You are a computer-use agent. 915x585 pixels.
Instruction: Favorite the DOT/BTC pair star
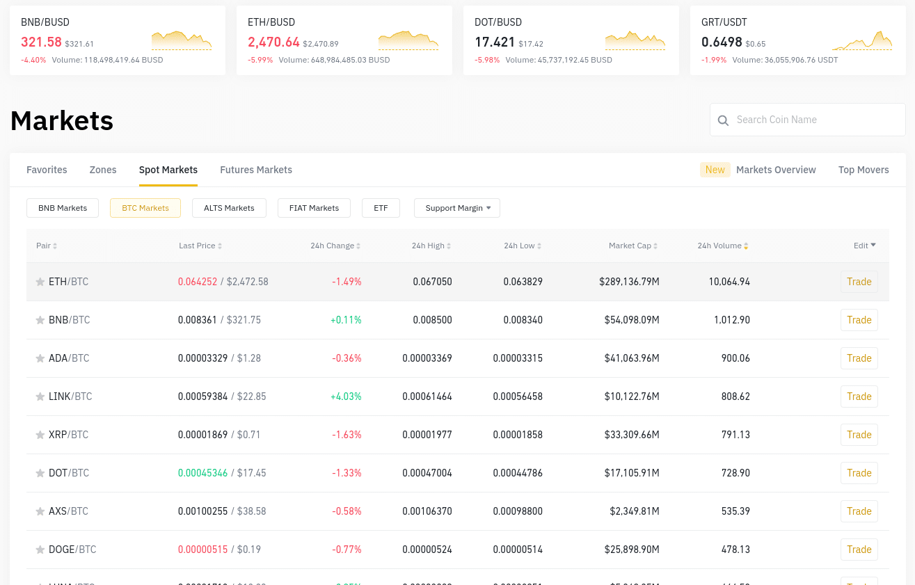pyautogui.click(x=40, y=473)
